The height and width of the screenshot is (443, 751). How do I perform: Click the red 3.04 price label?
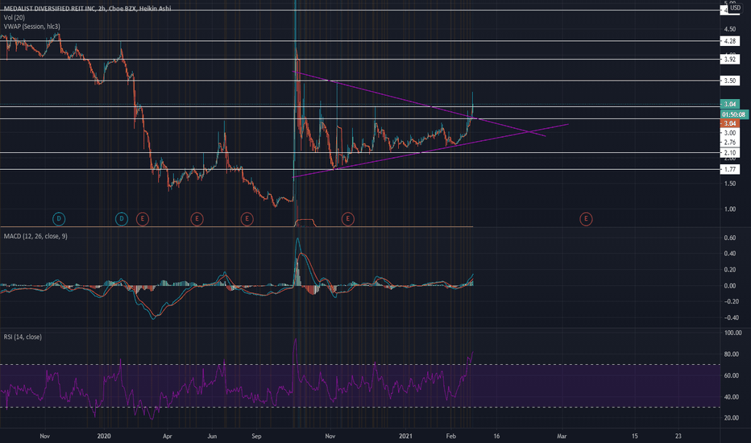[730, 123]
